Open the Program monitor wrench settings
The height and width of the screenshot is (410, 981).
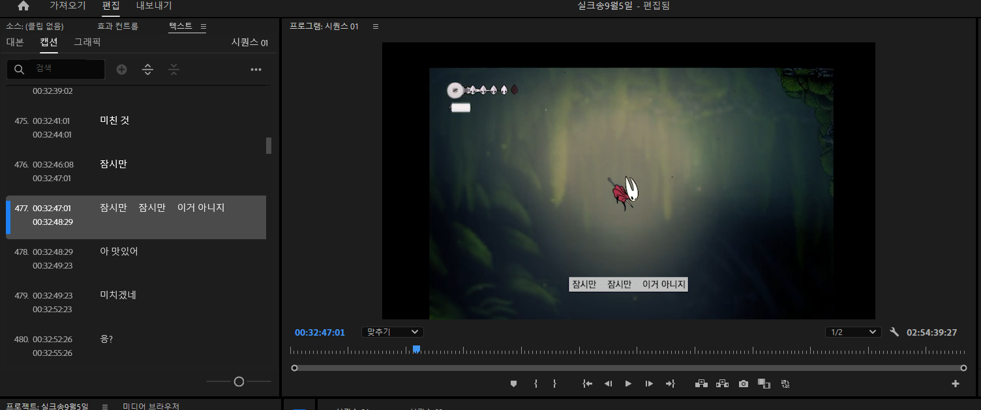pyautogui.click(x=894, y=332)
